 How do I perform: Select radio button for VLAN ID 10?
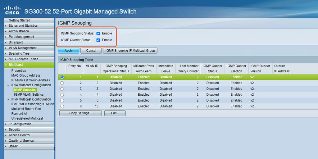(x=62, y=106)
